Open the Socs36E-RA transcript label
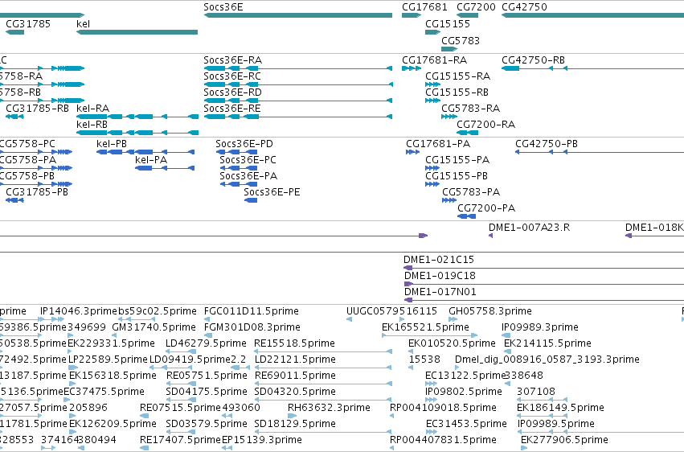This screenshot has height=452, width=684. pyautogui.click(x=233, y=60)
